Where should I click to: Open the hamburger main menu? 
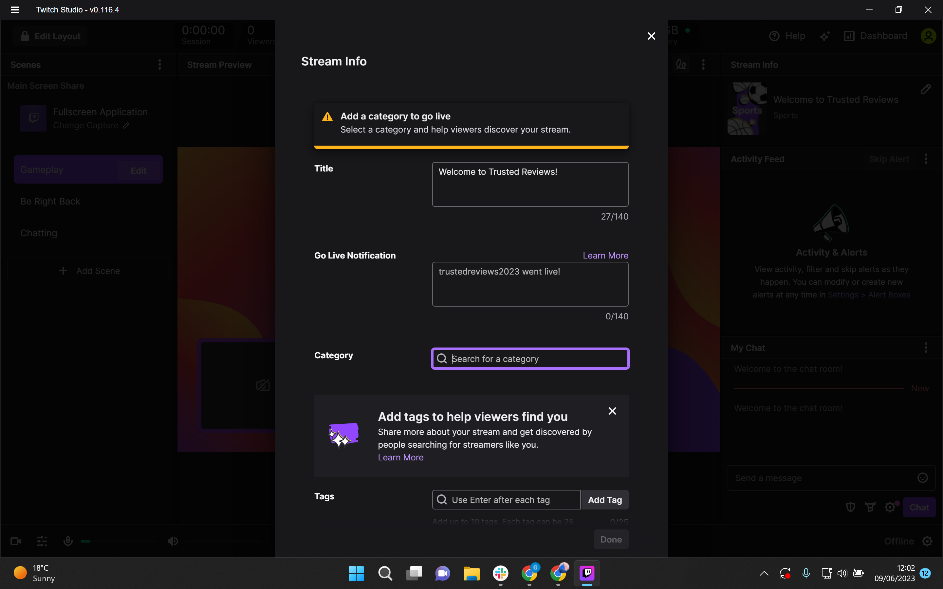[x=15, y=10]
